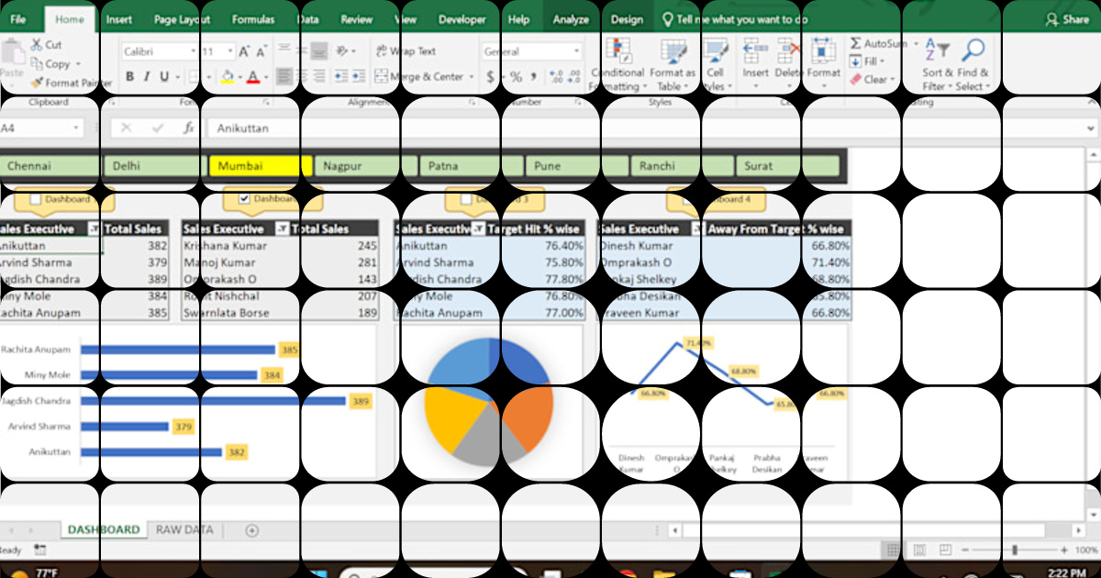Select cell with Krishana Kumar
Screen dimensions: 1101x578
point(234,246)
